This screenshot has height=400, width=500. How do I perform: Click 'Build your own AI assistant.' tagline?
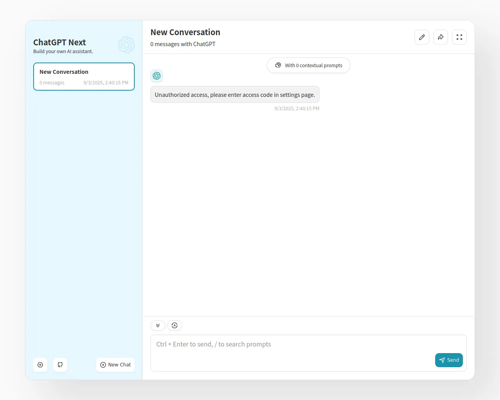click(x=63, y=52)
